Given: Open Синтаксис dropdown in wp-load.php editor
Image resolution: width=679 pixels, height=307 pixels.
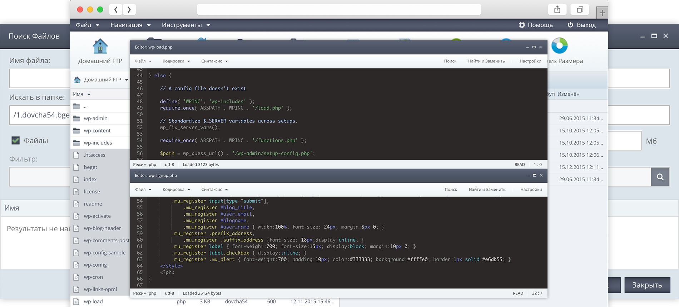Looking at the screenshot, I should (x=214, y=61).
